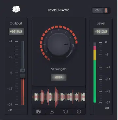Click the white crumpled logo icon
The height and width of the screenshot is (120, 118).
point(16,9)
